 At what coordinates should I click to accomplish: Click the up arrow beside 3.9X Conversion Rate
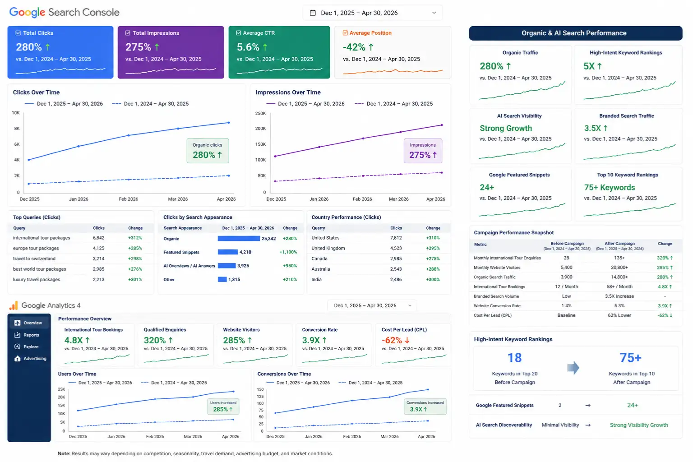click(324, 340)
